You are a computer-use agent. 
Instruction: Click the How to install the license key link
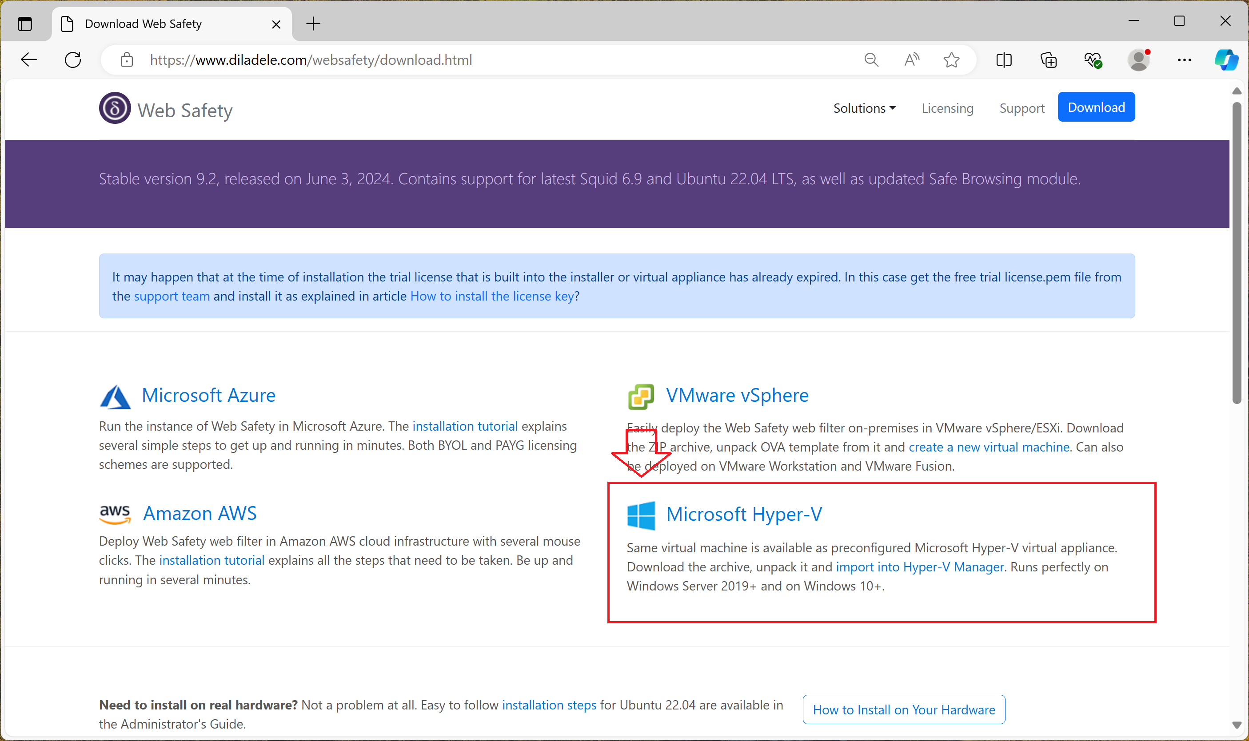[x=492, y=296]
